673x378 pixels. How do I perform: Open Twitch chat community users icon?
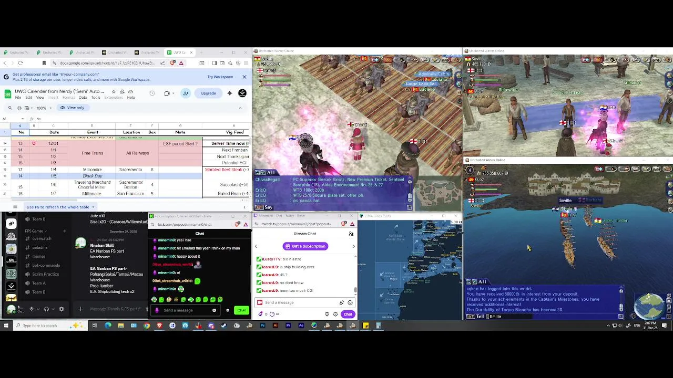point(351,234)
